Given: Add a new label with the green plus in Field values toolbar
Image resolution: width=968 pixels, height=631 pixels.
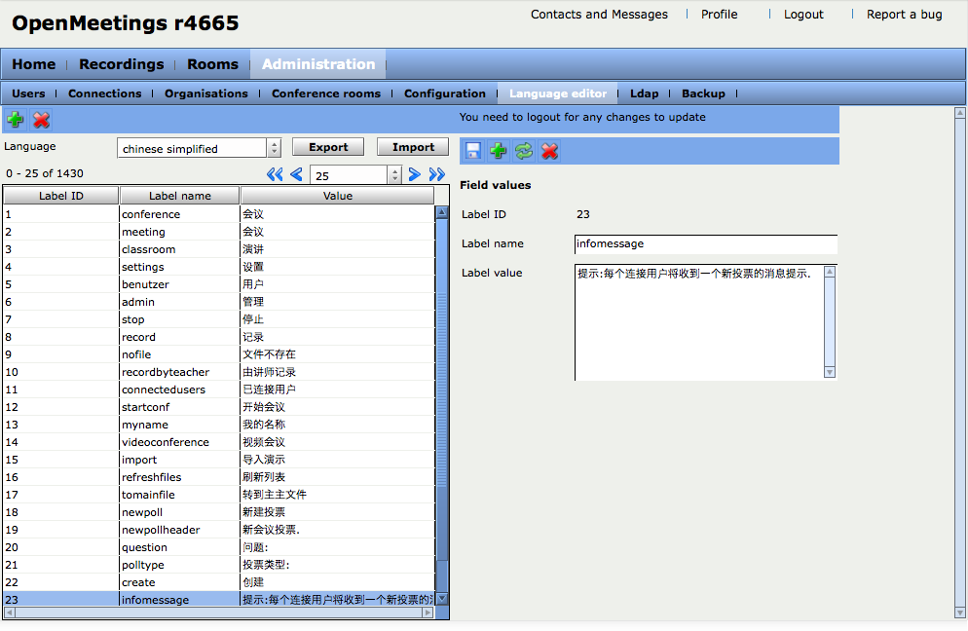Looking at the screenshot, I should pos(499,151).
